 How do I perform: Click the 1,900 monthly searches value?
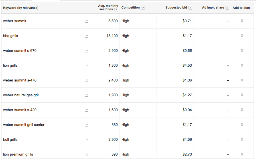tap(113, 95)
